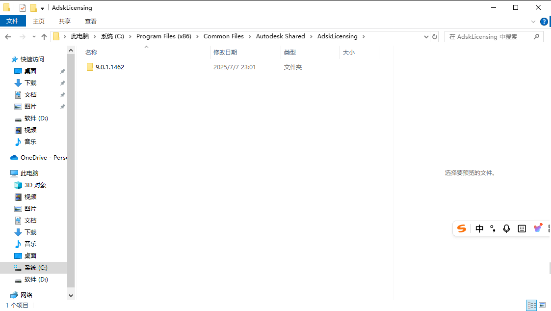Open 图片 under quick access
This screenshot has height=311, width=551.
[30, 106]
